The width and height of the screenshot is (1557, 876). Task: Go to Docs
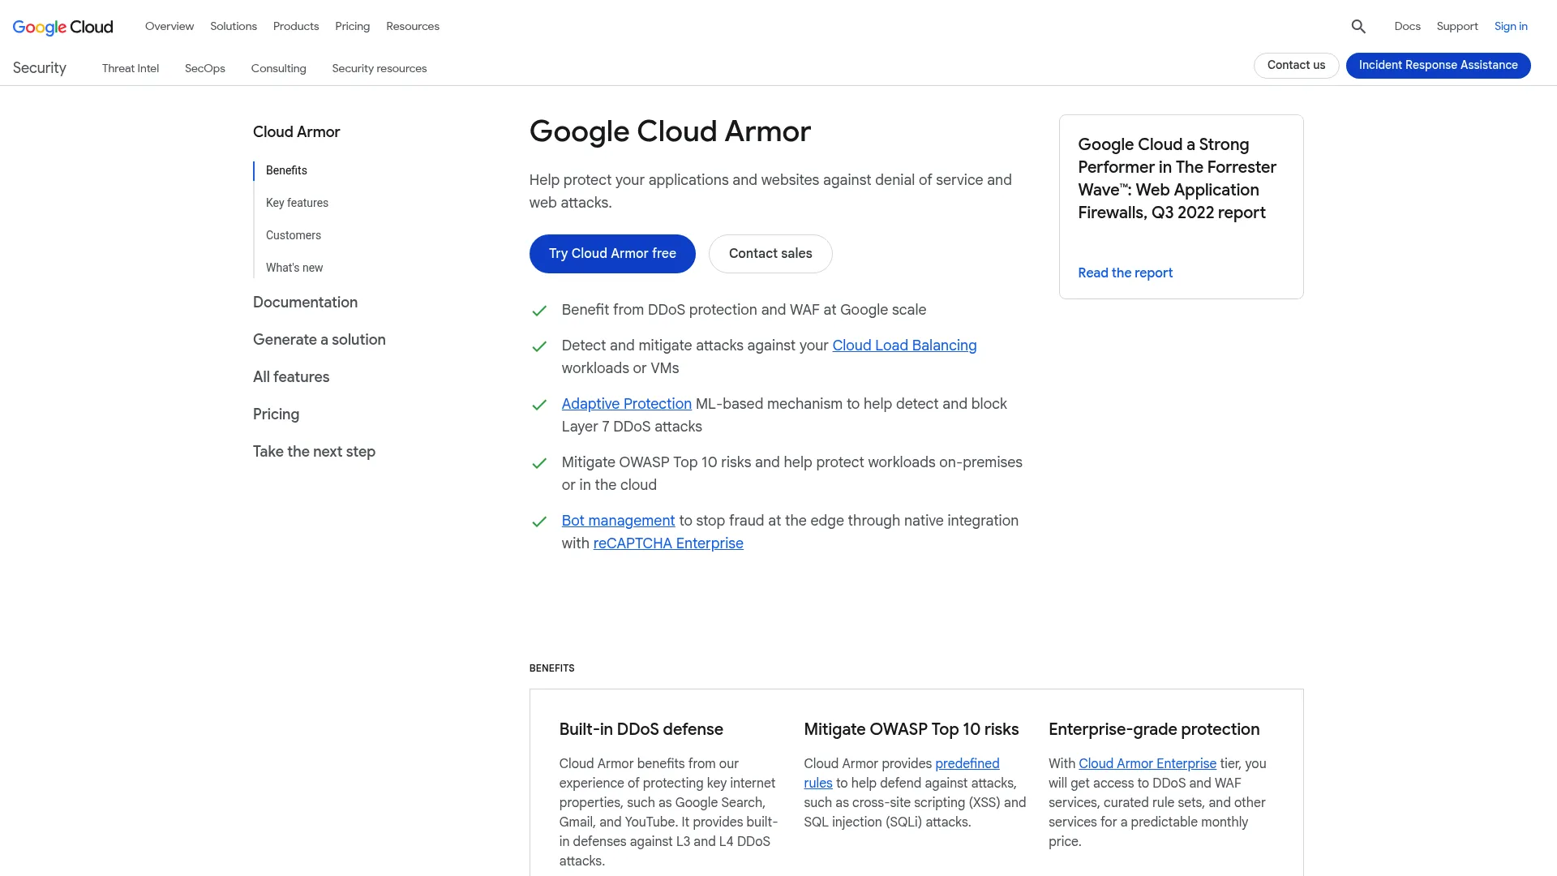point(1407,26)
